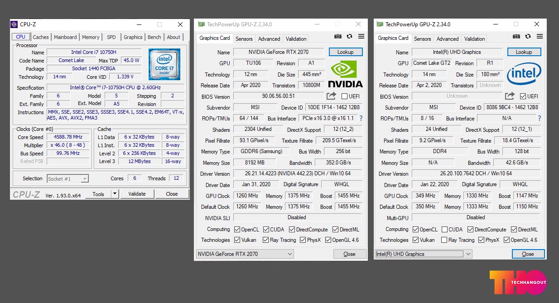Open the Advanced tab in NVIDIA GPU-Z window

pyautogui.click(x=269, y=39)
